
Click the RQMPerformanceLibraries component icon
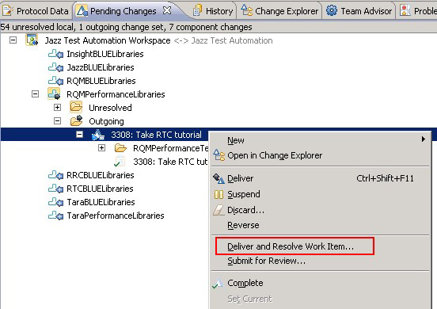pyautogui.click(x=54, y=93)
